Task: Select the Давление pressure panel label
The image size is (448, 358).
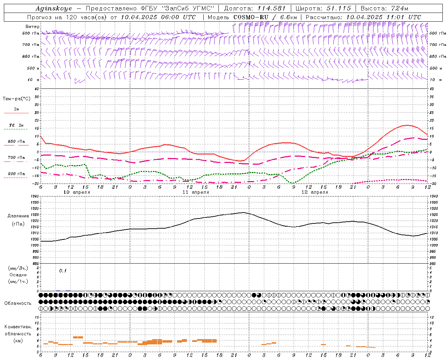Action: tap(18, 216)
